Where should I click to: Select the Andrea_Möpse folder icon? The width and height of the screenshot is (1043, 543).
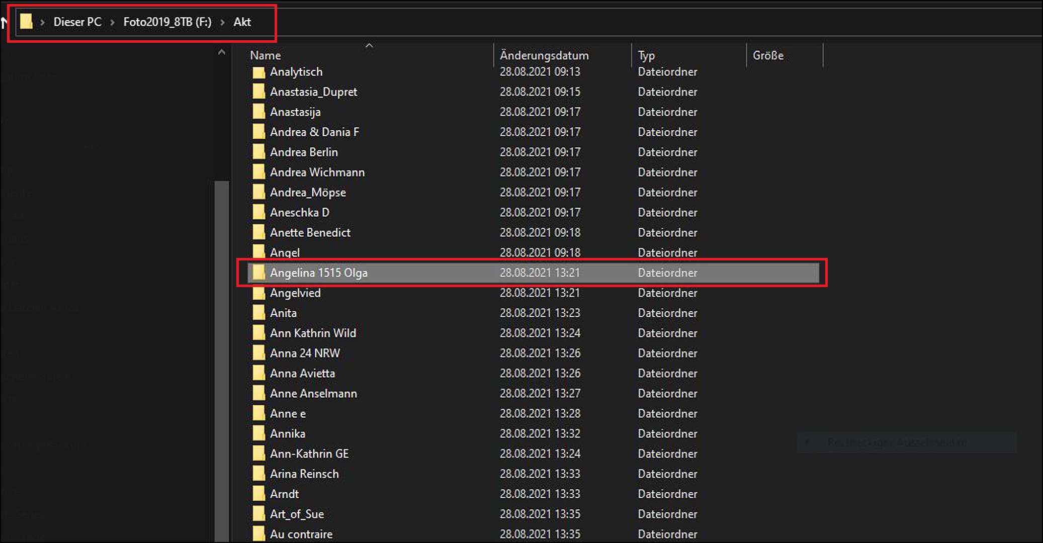coord(258,193)
